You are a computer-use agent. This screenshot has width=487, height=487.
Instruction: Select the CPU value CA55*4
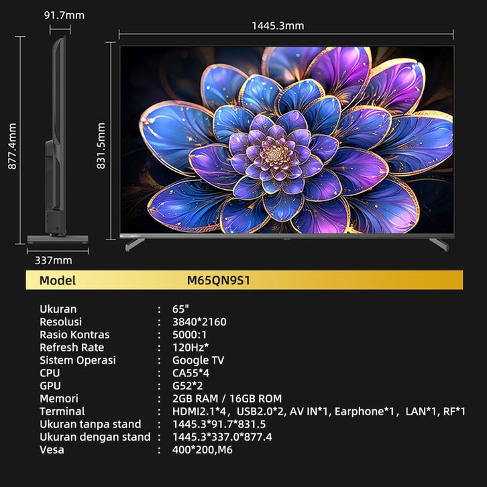click(x=191, y=373)
